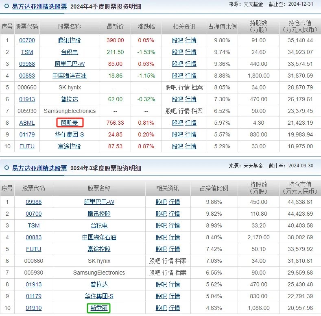Select SamsungElectronics name in Q4 table
This screenshot has height=316, width=321.
[70, 111]
